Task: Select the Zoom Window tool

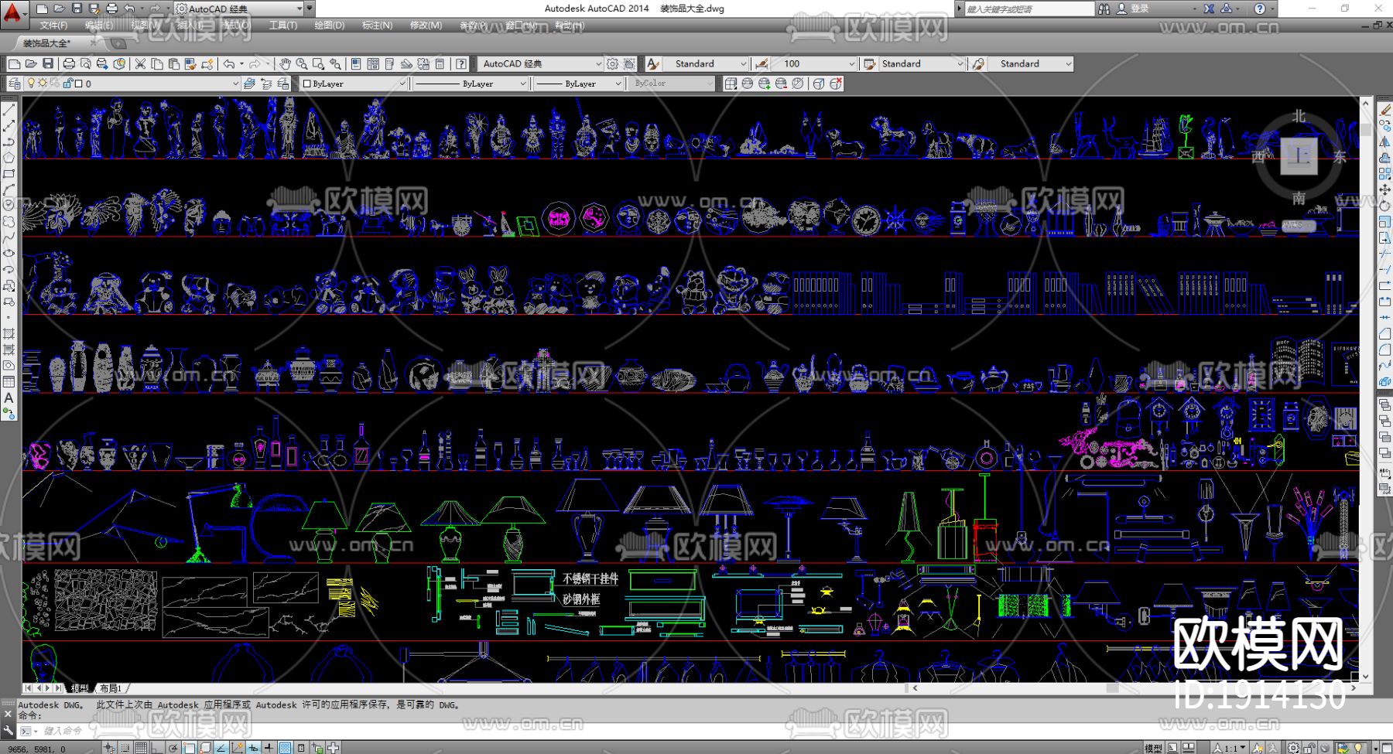Action: (x=318, y=63)
